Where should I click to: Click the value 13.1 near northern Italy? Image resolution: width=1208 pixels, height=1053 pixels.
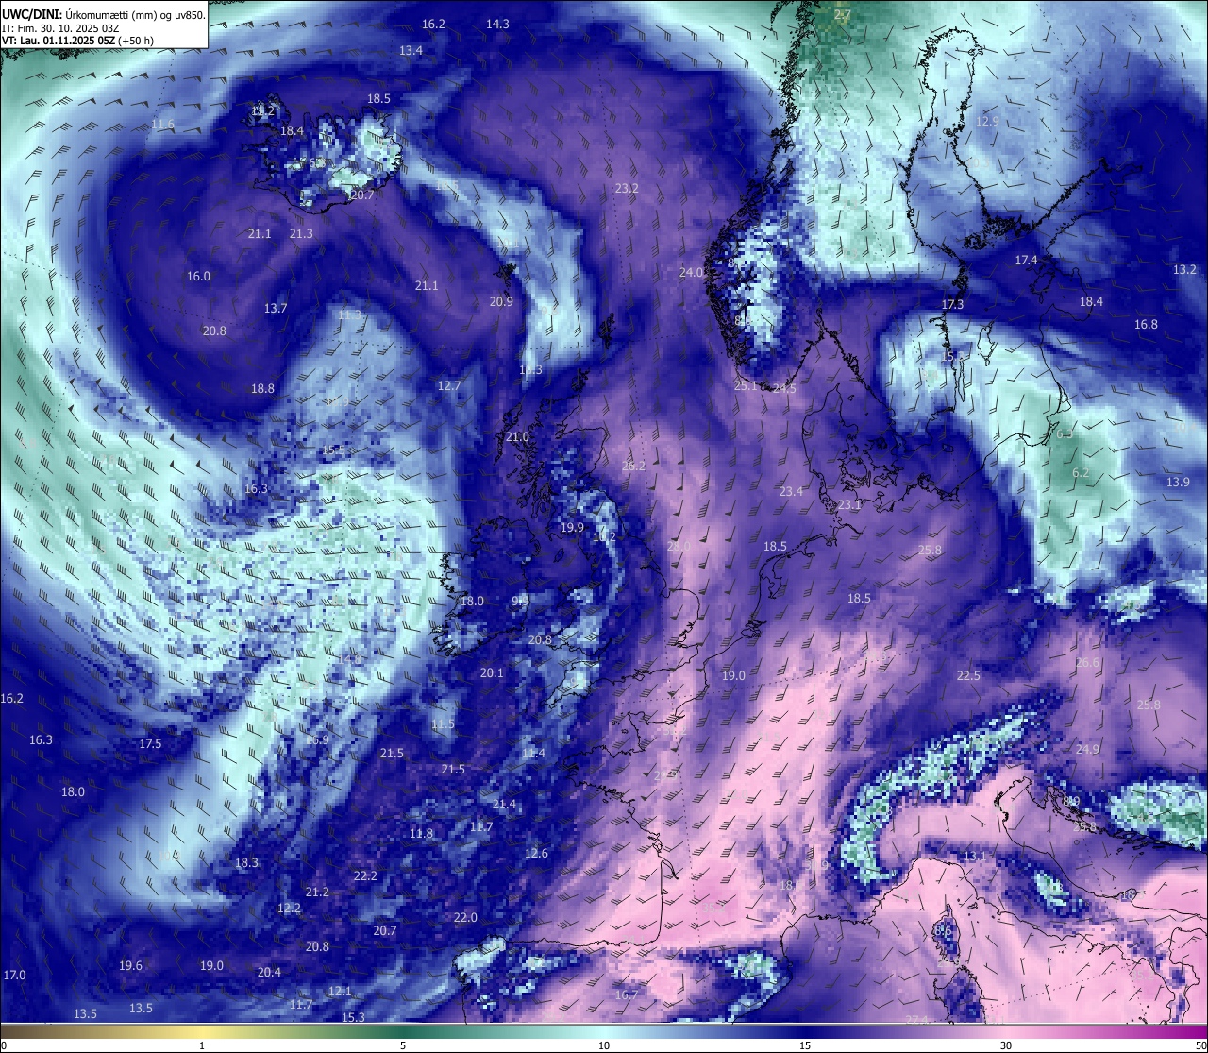click(x=974, y=856)
